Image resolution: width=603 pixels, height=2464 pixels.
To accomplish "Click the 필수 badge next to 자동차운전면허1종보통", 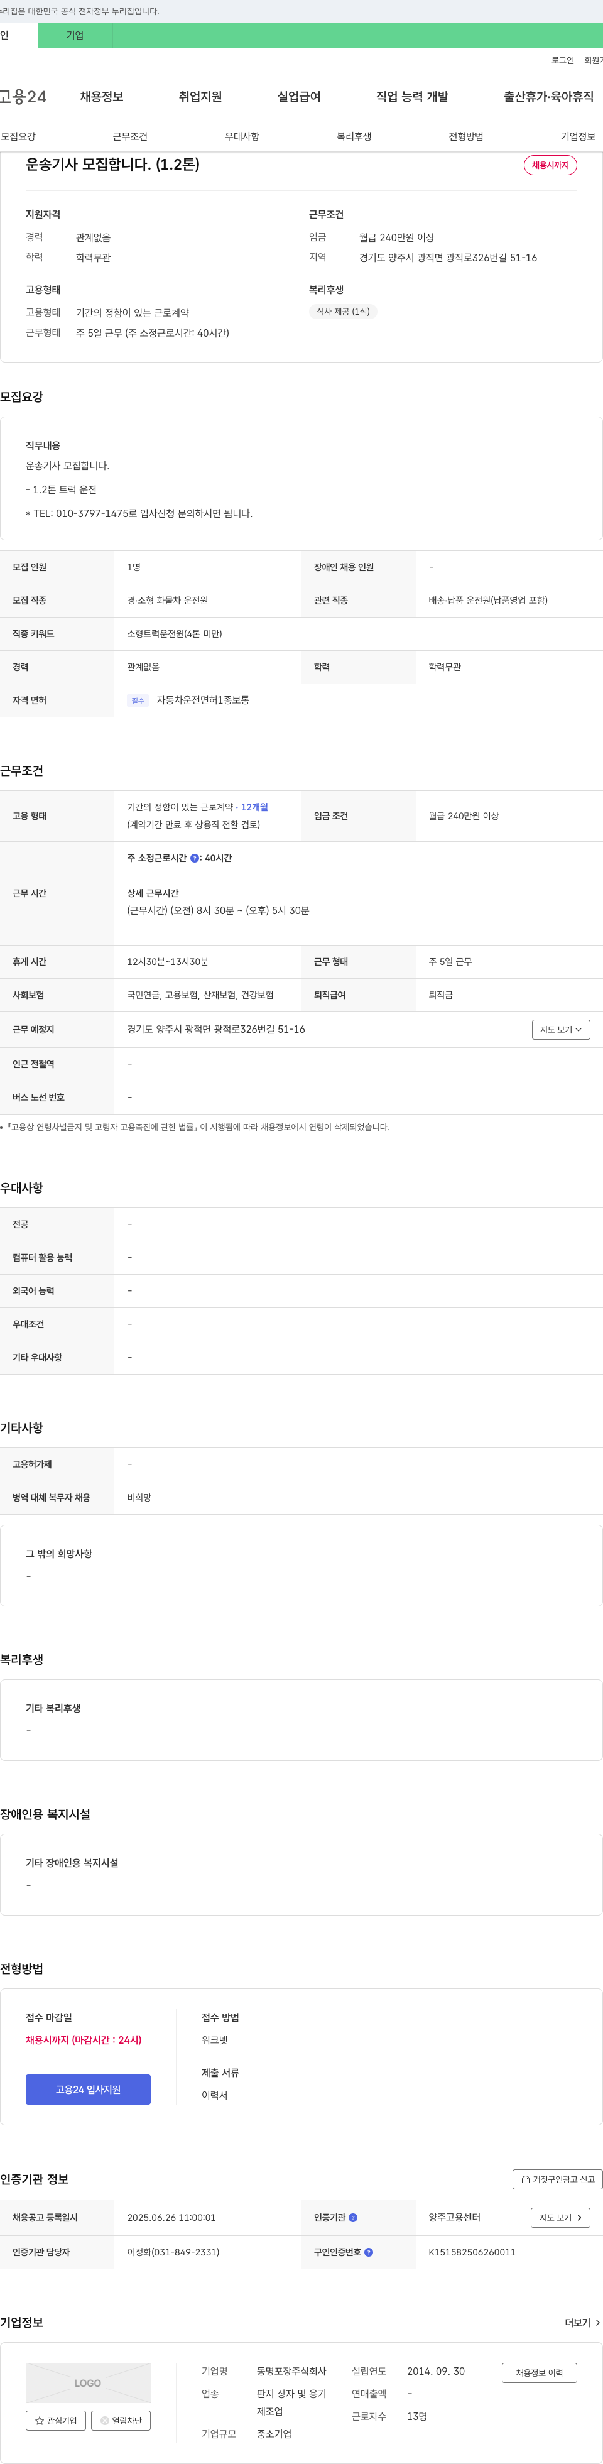I will tap(138, 701).
